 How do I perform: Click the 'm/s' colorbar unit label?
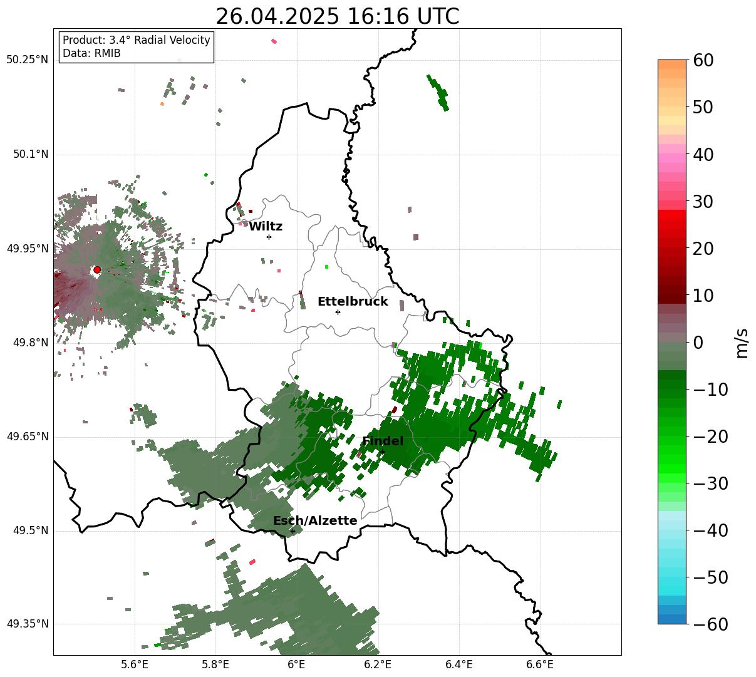pyautogui.click(x=742, y=343)
